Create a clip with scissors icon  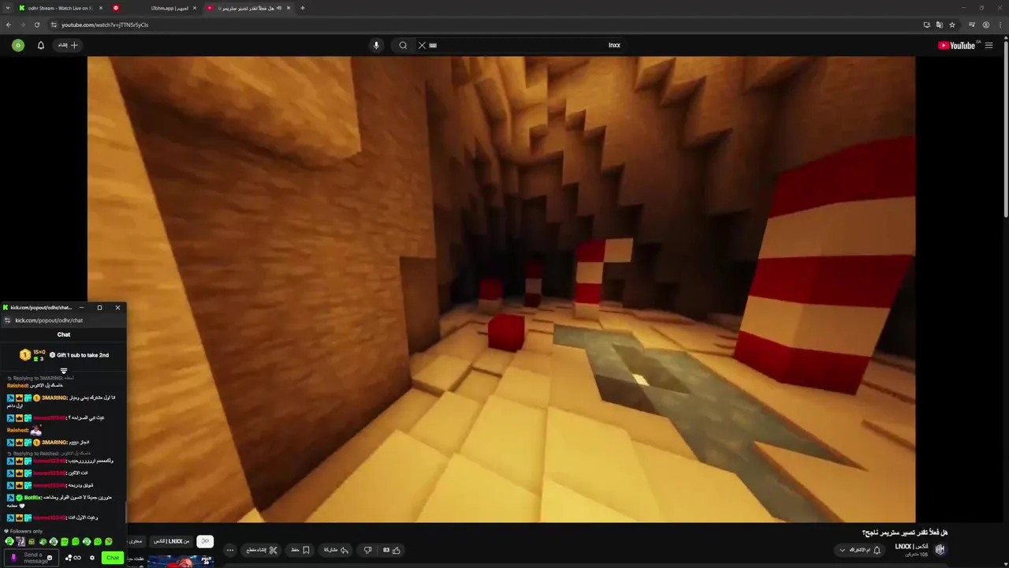point(262,550)
